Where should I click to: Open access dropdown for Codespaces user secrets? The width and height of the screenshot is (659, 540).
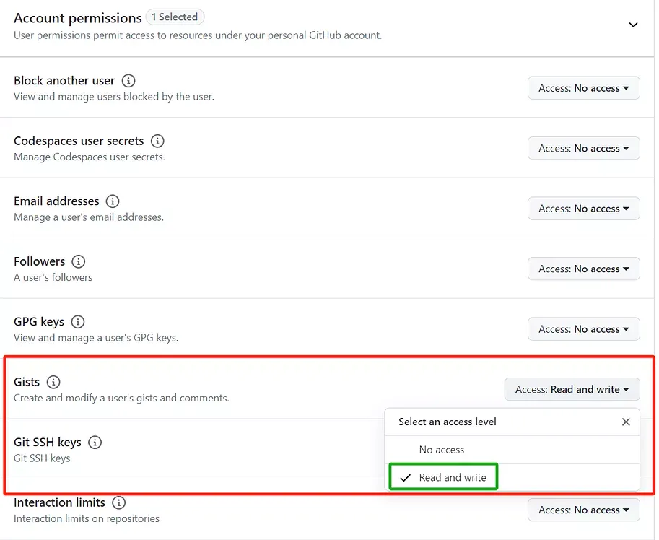point(583,148)
